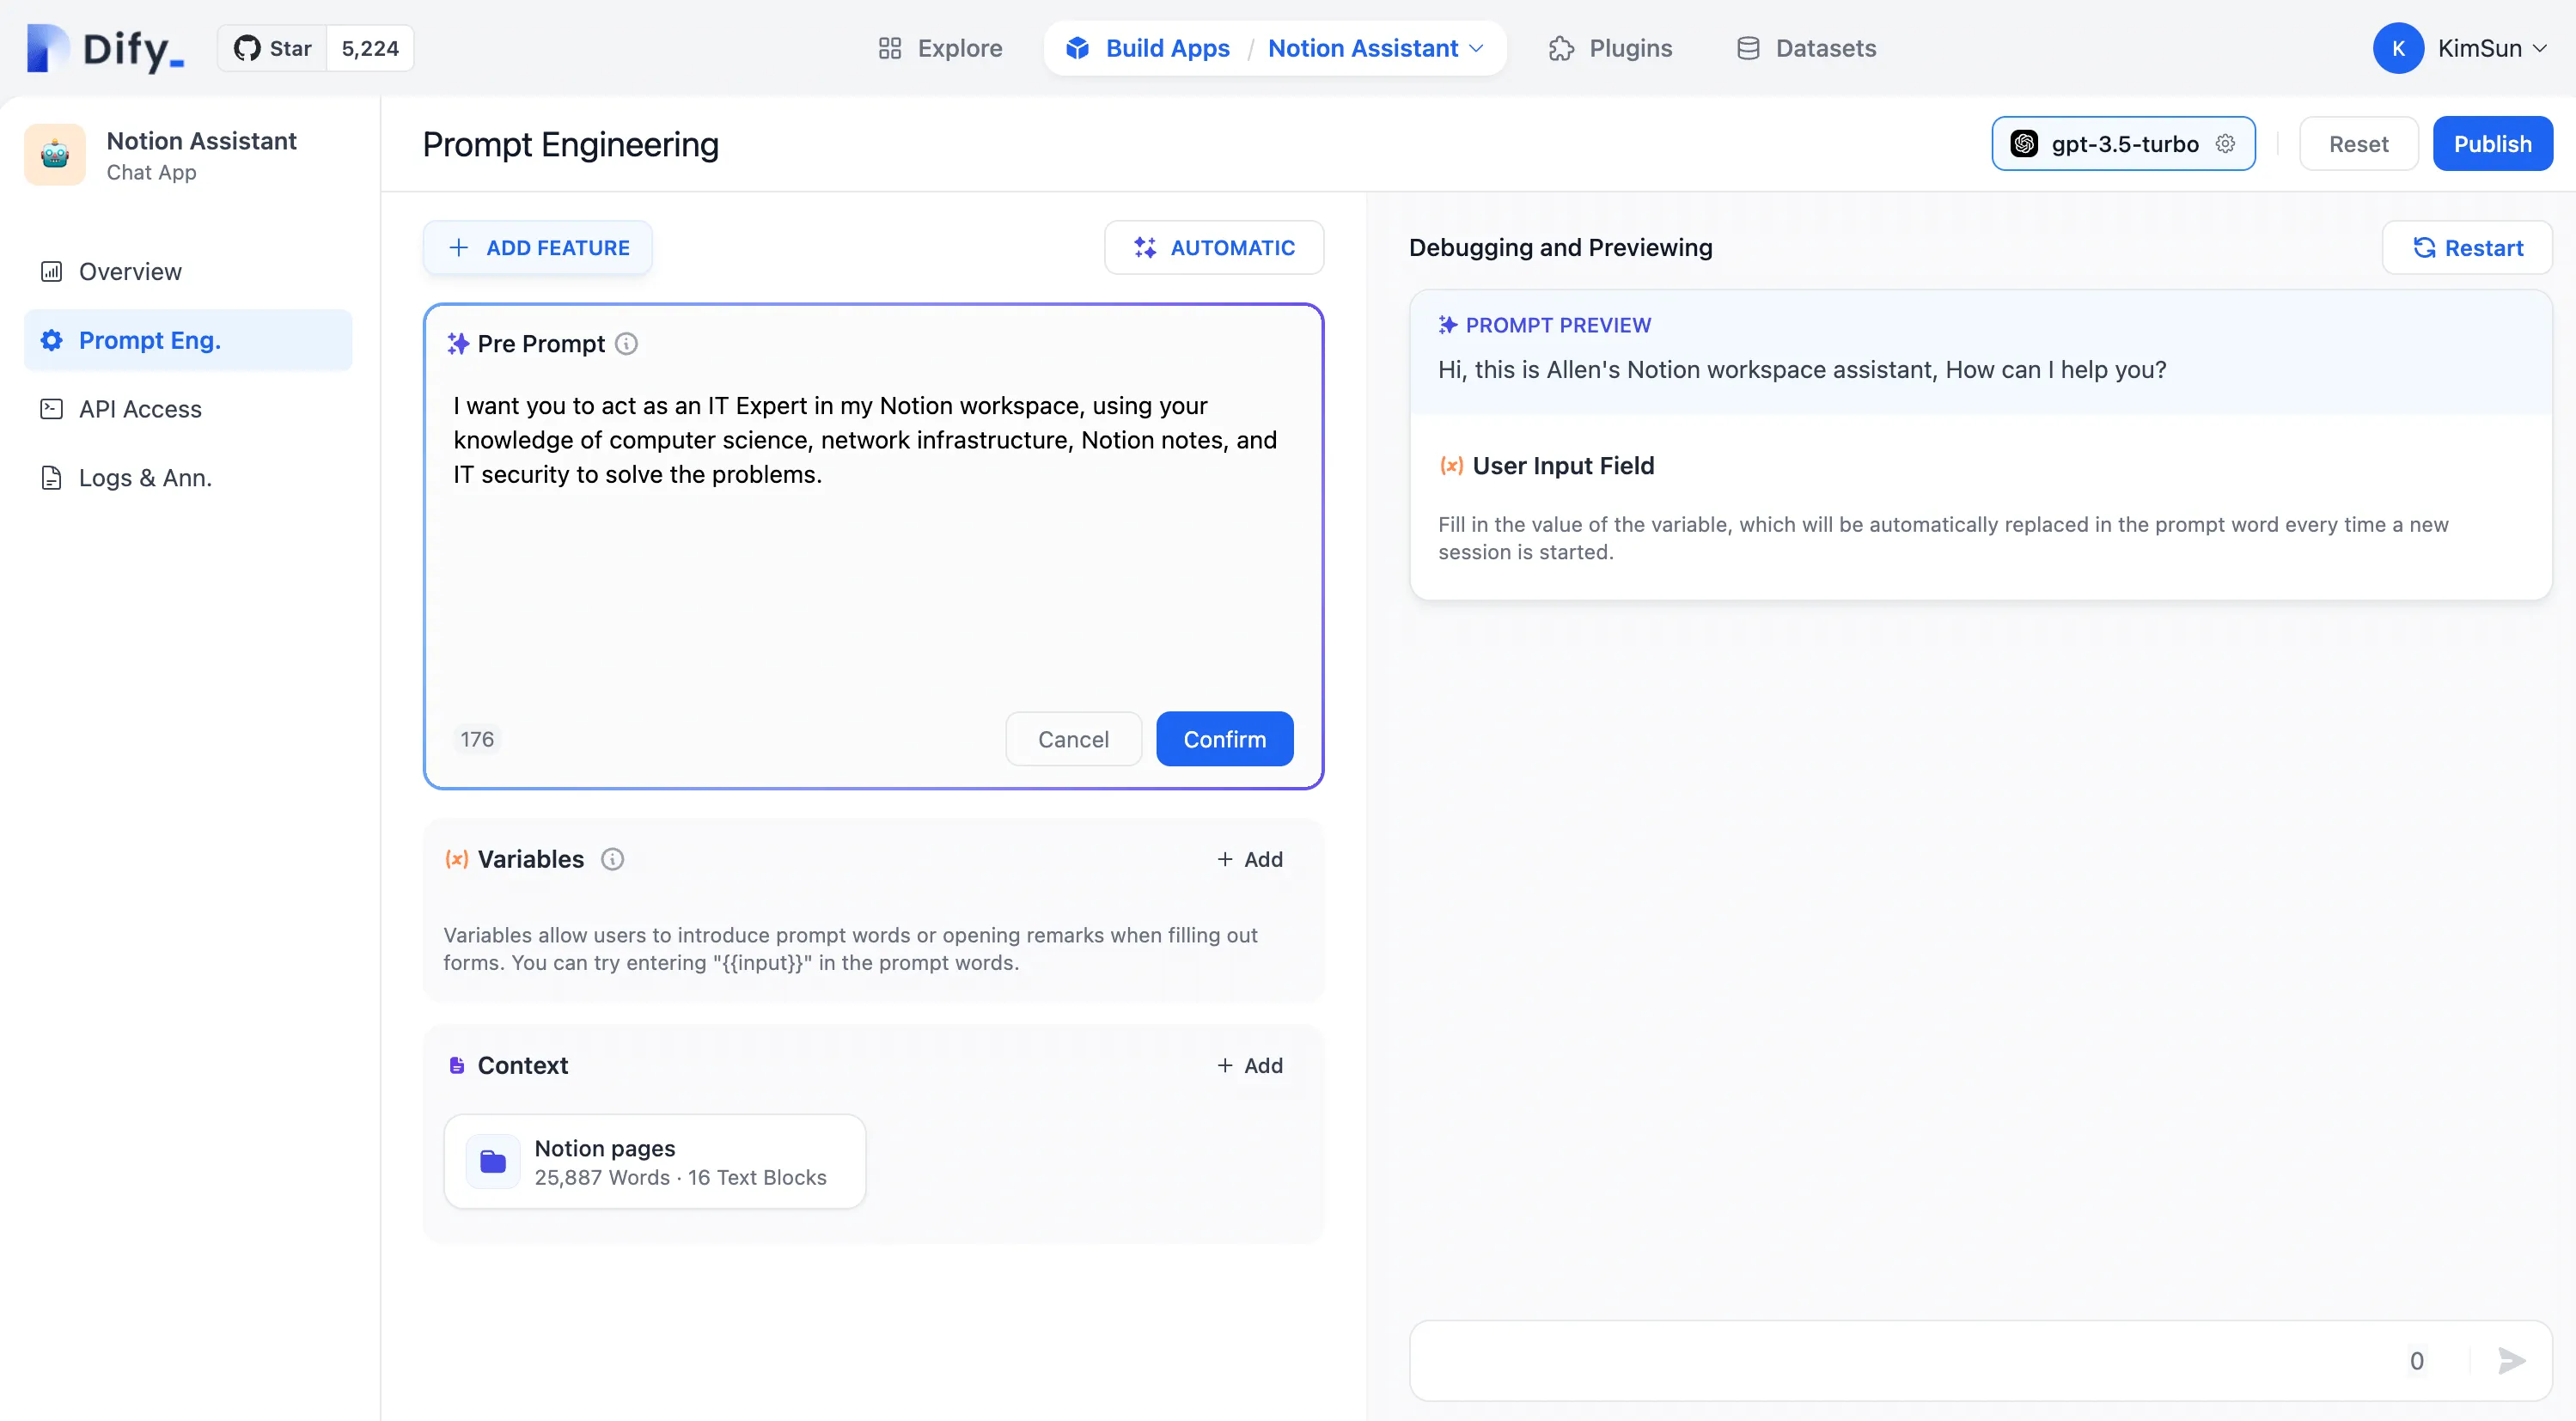The width and height of the screenshot is (2576, 1421).
Task: Open API Access in the sidebar
Action: pos(140,409)
